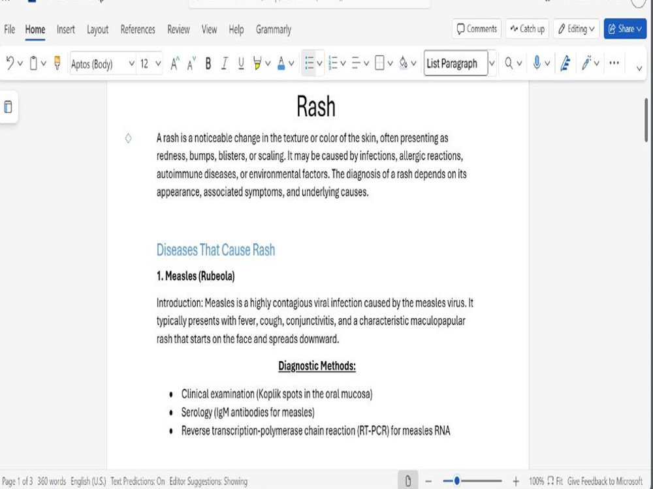The image size is (653, 489).
Task: Click the zoom in plus button
Action: tap(516, 481)
